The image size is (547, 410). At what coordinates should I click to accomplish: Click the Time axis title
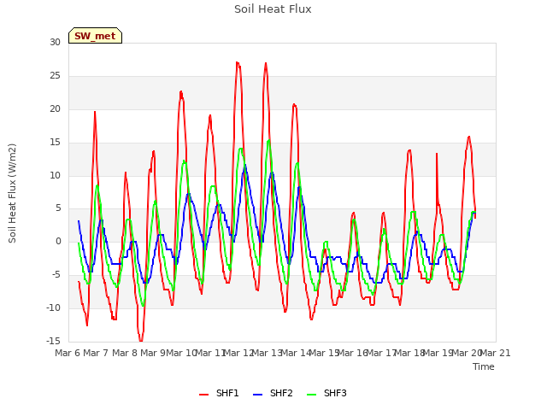(484, 366)
